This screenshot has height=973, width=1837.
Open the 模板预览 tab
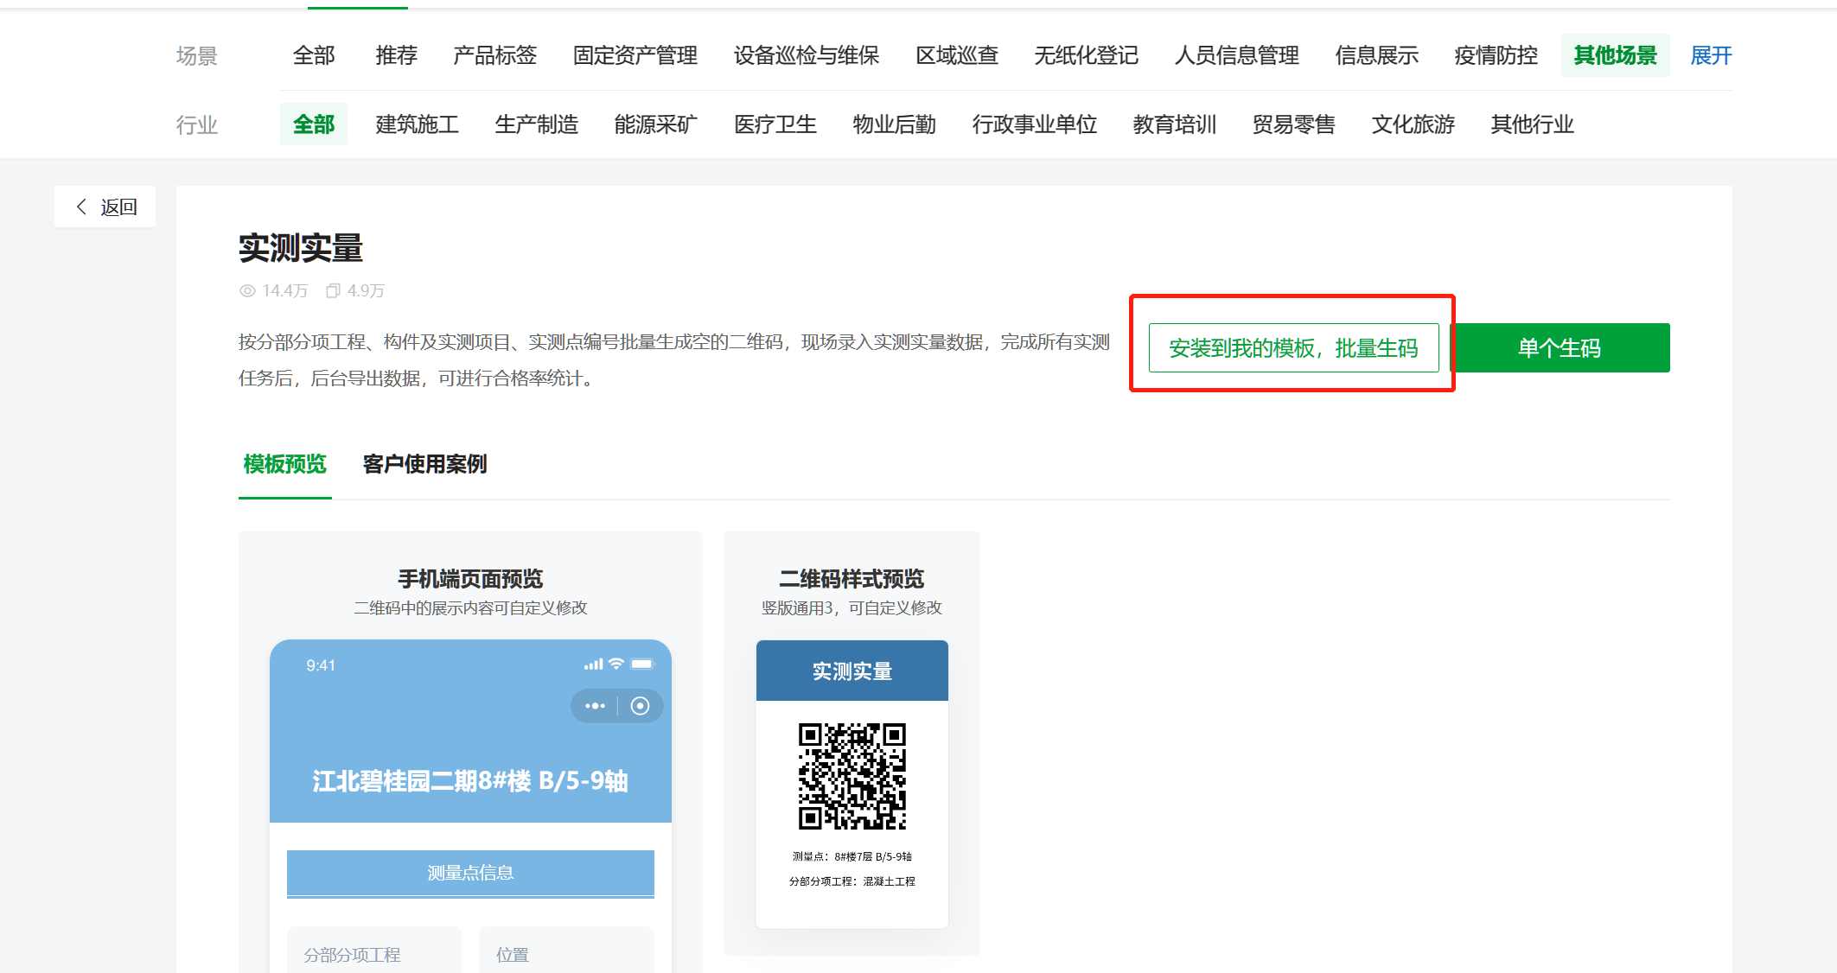pyautogui.click(x=284, y=465)
